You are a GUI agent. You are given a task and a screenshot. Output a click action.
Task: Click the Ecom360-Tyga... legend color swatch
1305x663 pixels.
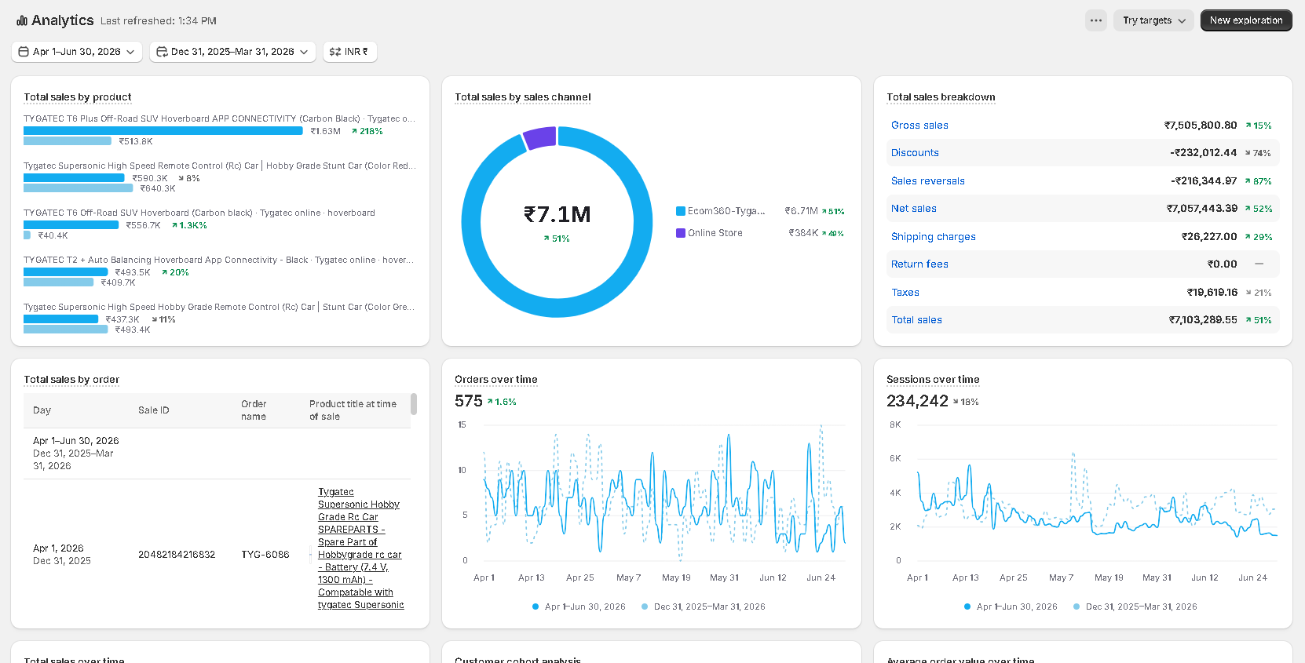(681, 211)
